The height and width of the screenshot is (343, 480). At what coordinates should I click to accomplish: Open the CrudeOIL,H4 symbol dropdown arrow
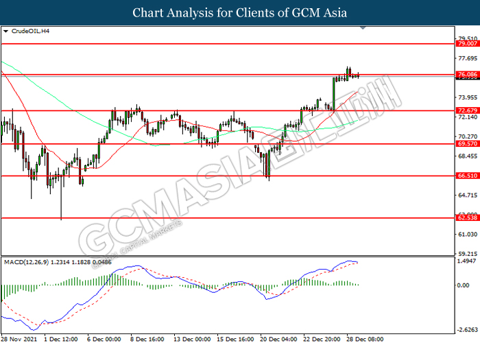point(5,32)
